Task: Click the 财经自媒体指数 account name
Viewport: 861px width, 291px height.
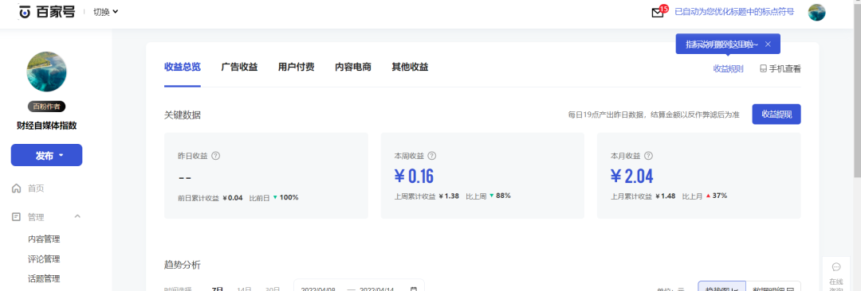Action: (x=47, y=126)
